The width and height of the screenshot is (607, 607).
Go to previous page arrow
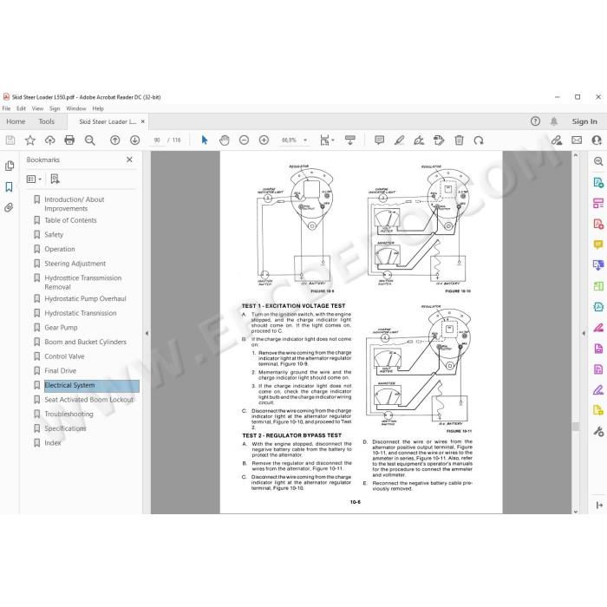[x=115, y=140]
